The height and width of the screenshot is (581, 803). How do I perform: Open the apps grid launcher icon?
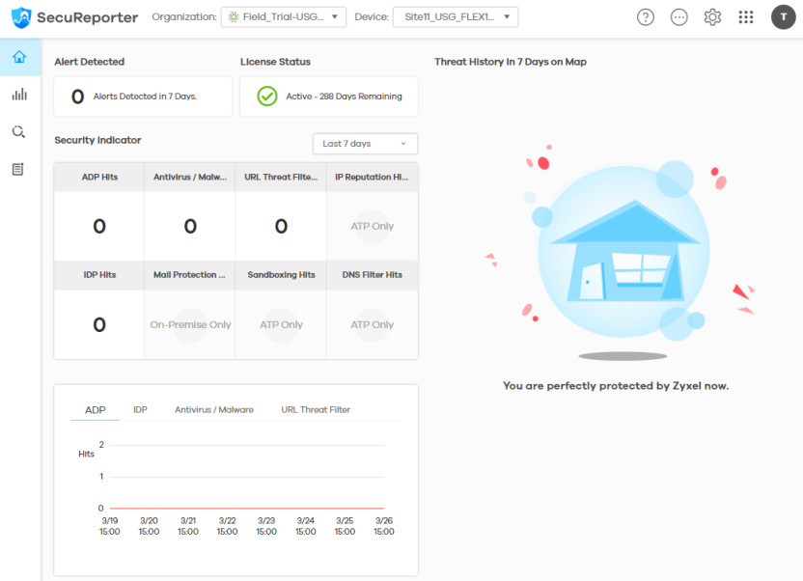coord(745,17)
